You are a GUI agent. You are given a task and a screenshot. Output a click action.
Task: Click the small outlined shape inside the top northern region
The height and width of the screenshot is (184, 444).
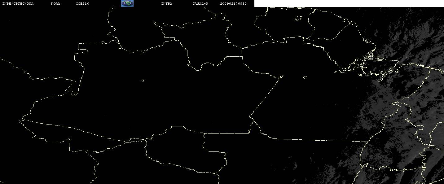pos(298,18)
